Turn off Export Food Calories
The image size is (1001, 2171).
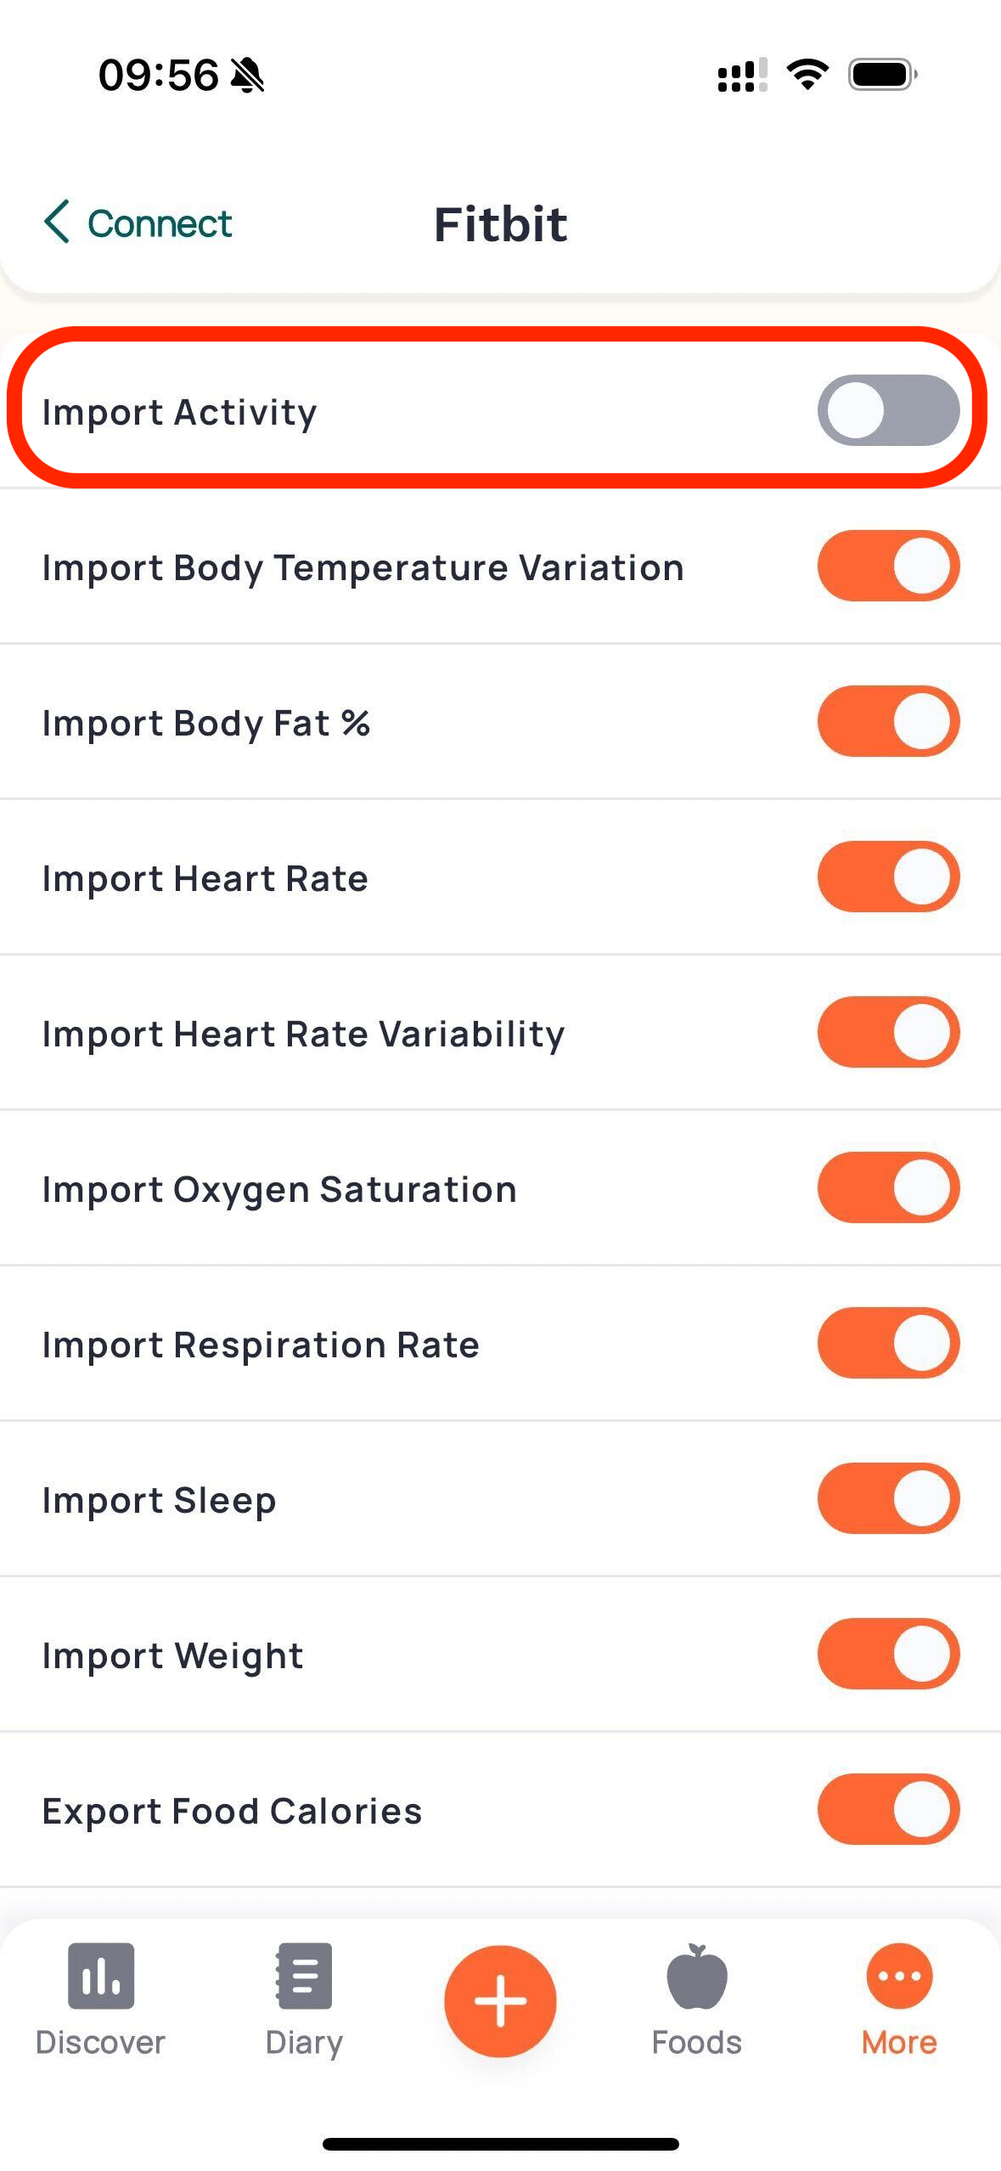[888, 1809]
